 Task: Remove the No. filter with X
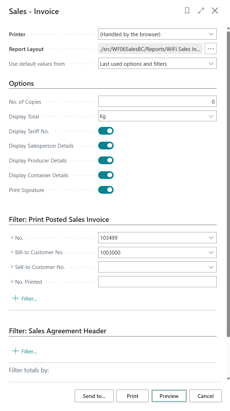coord(12,238)
